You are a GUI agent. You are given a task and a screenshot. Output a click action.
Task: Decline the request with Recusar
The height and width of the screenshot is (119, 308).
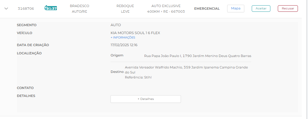(x=288, y=9)
